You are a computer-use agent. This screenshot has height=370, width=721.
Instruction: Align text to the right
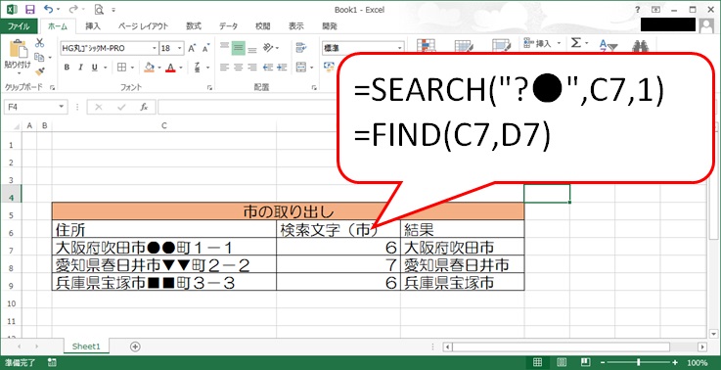pos(252,68)
